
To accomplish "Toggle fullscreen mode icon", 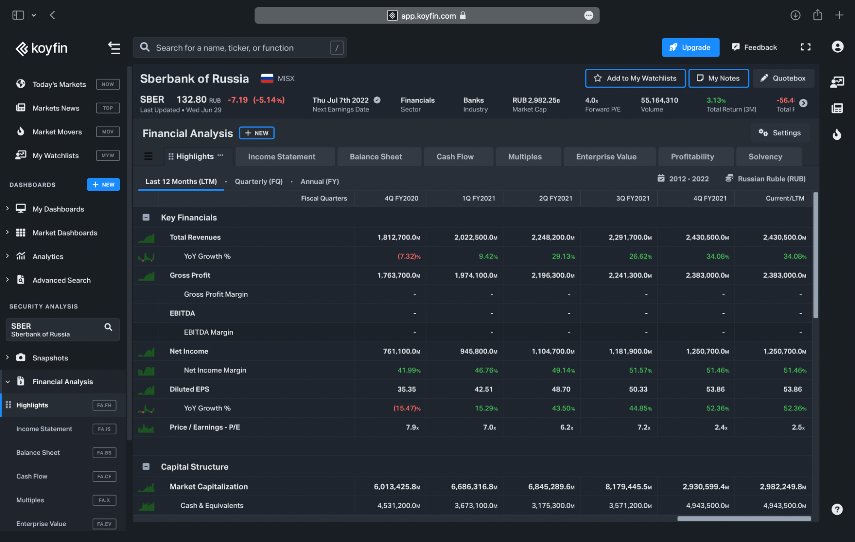I will (805, 47).
